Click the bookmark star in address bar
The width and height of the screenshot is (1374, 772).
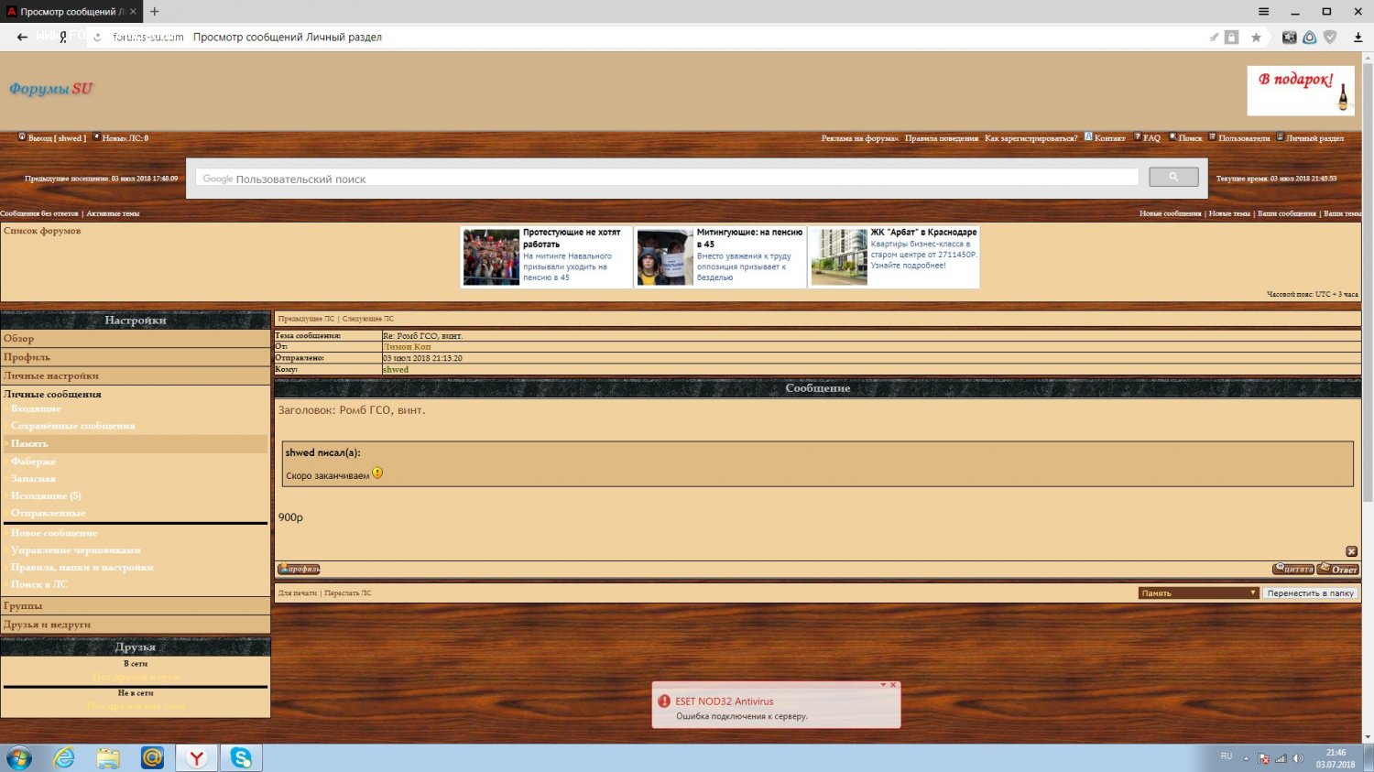(x=1256, y=38)
